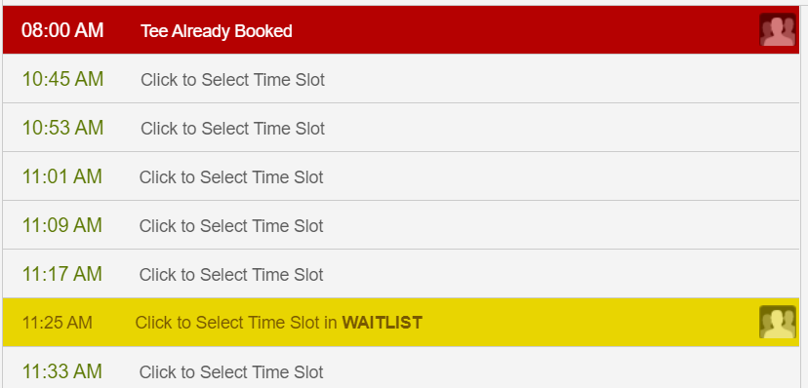Select the 11:17 AM time slot

click(401, 274)
